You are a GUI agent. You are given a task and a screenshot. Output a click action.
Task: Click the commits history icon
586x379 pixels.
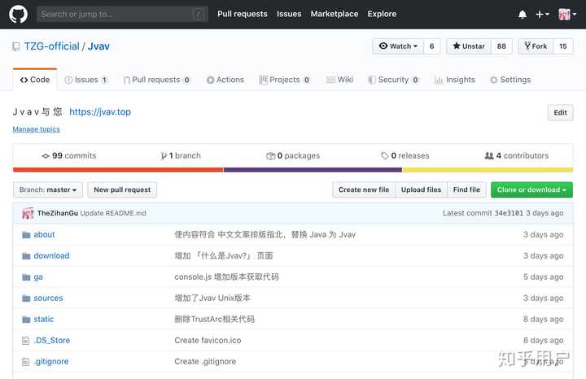[x=46, y=156]
